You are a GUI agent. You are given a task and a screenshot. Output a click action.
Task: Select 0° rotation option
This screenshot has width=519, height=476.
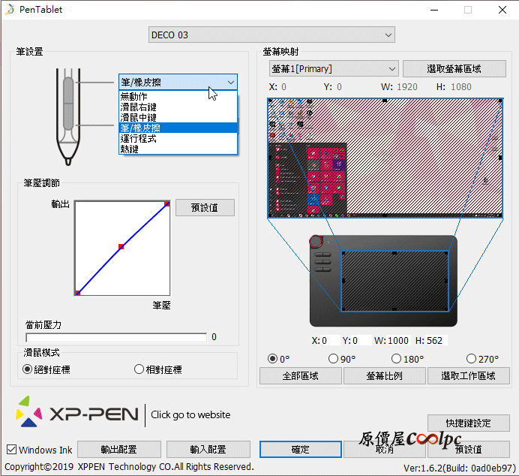click(x=278, y=359)
